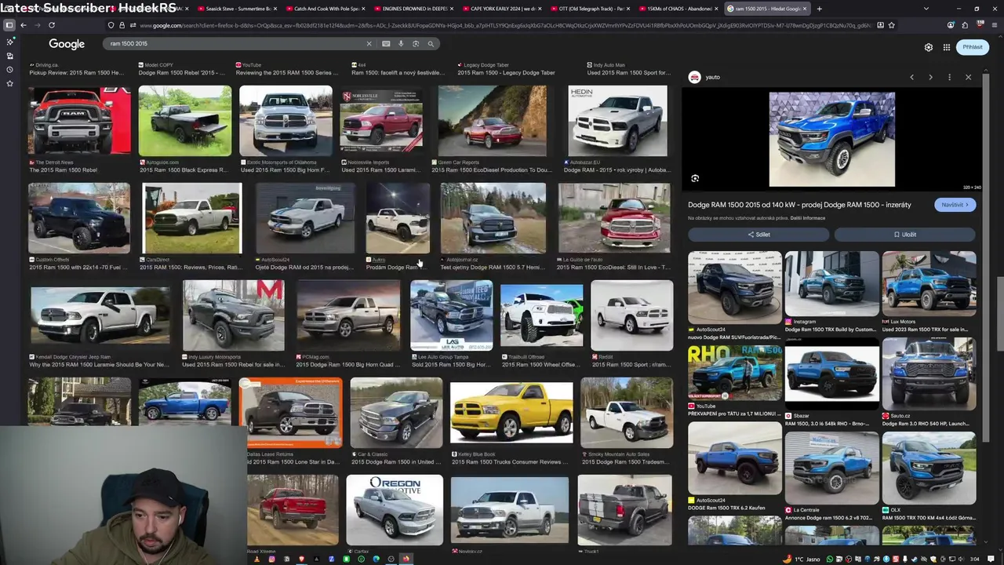Share the image with Sdílet button
Screen dimensions: 1004x565
758,235
